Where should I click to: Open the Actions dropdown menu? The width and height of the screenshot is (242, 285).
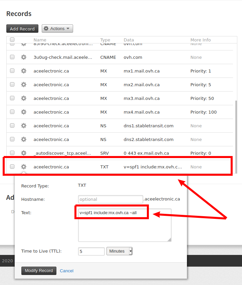coord(57,29)
